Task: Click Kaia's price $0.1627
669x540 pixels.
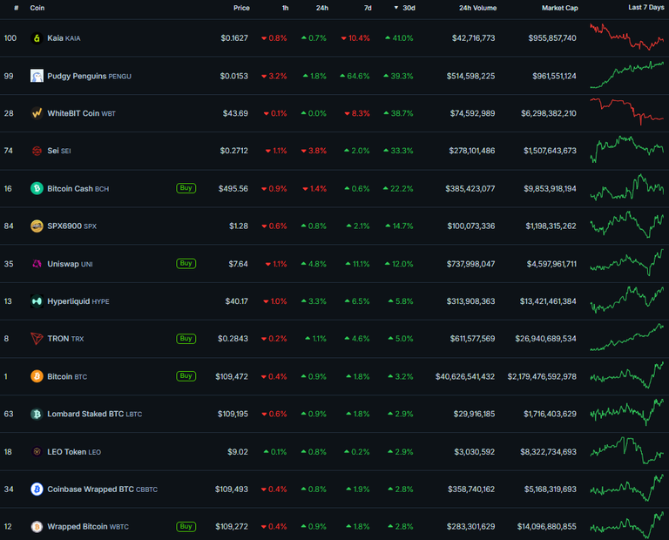Action: point(234,38)
